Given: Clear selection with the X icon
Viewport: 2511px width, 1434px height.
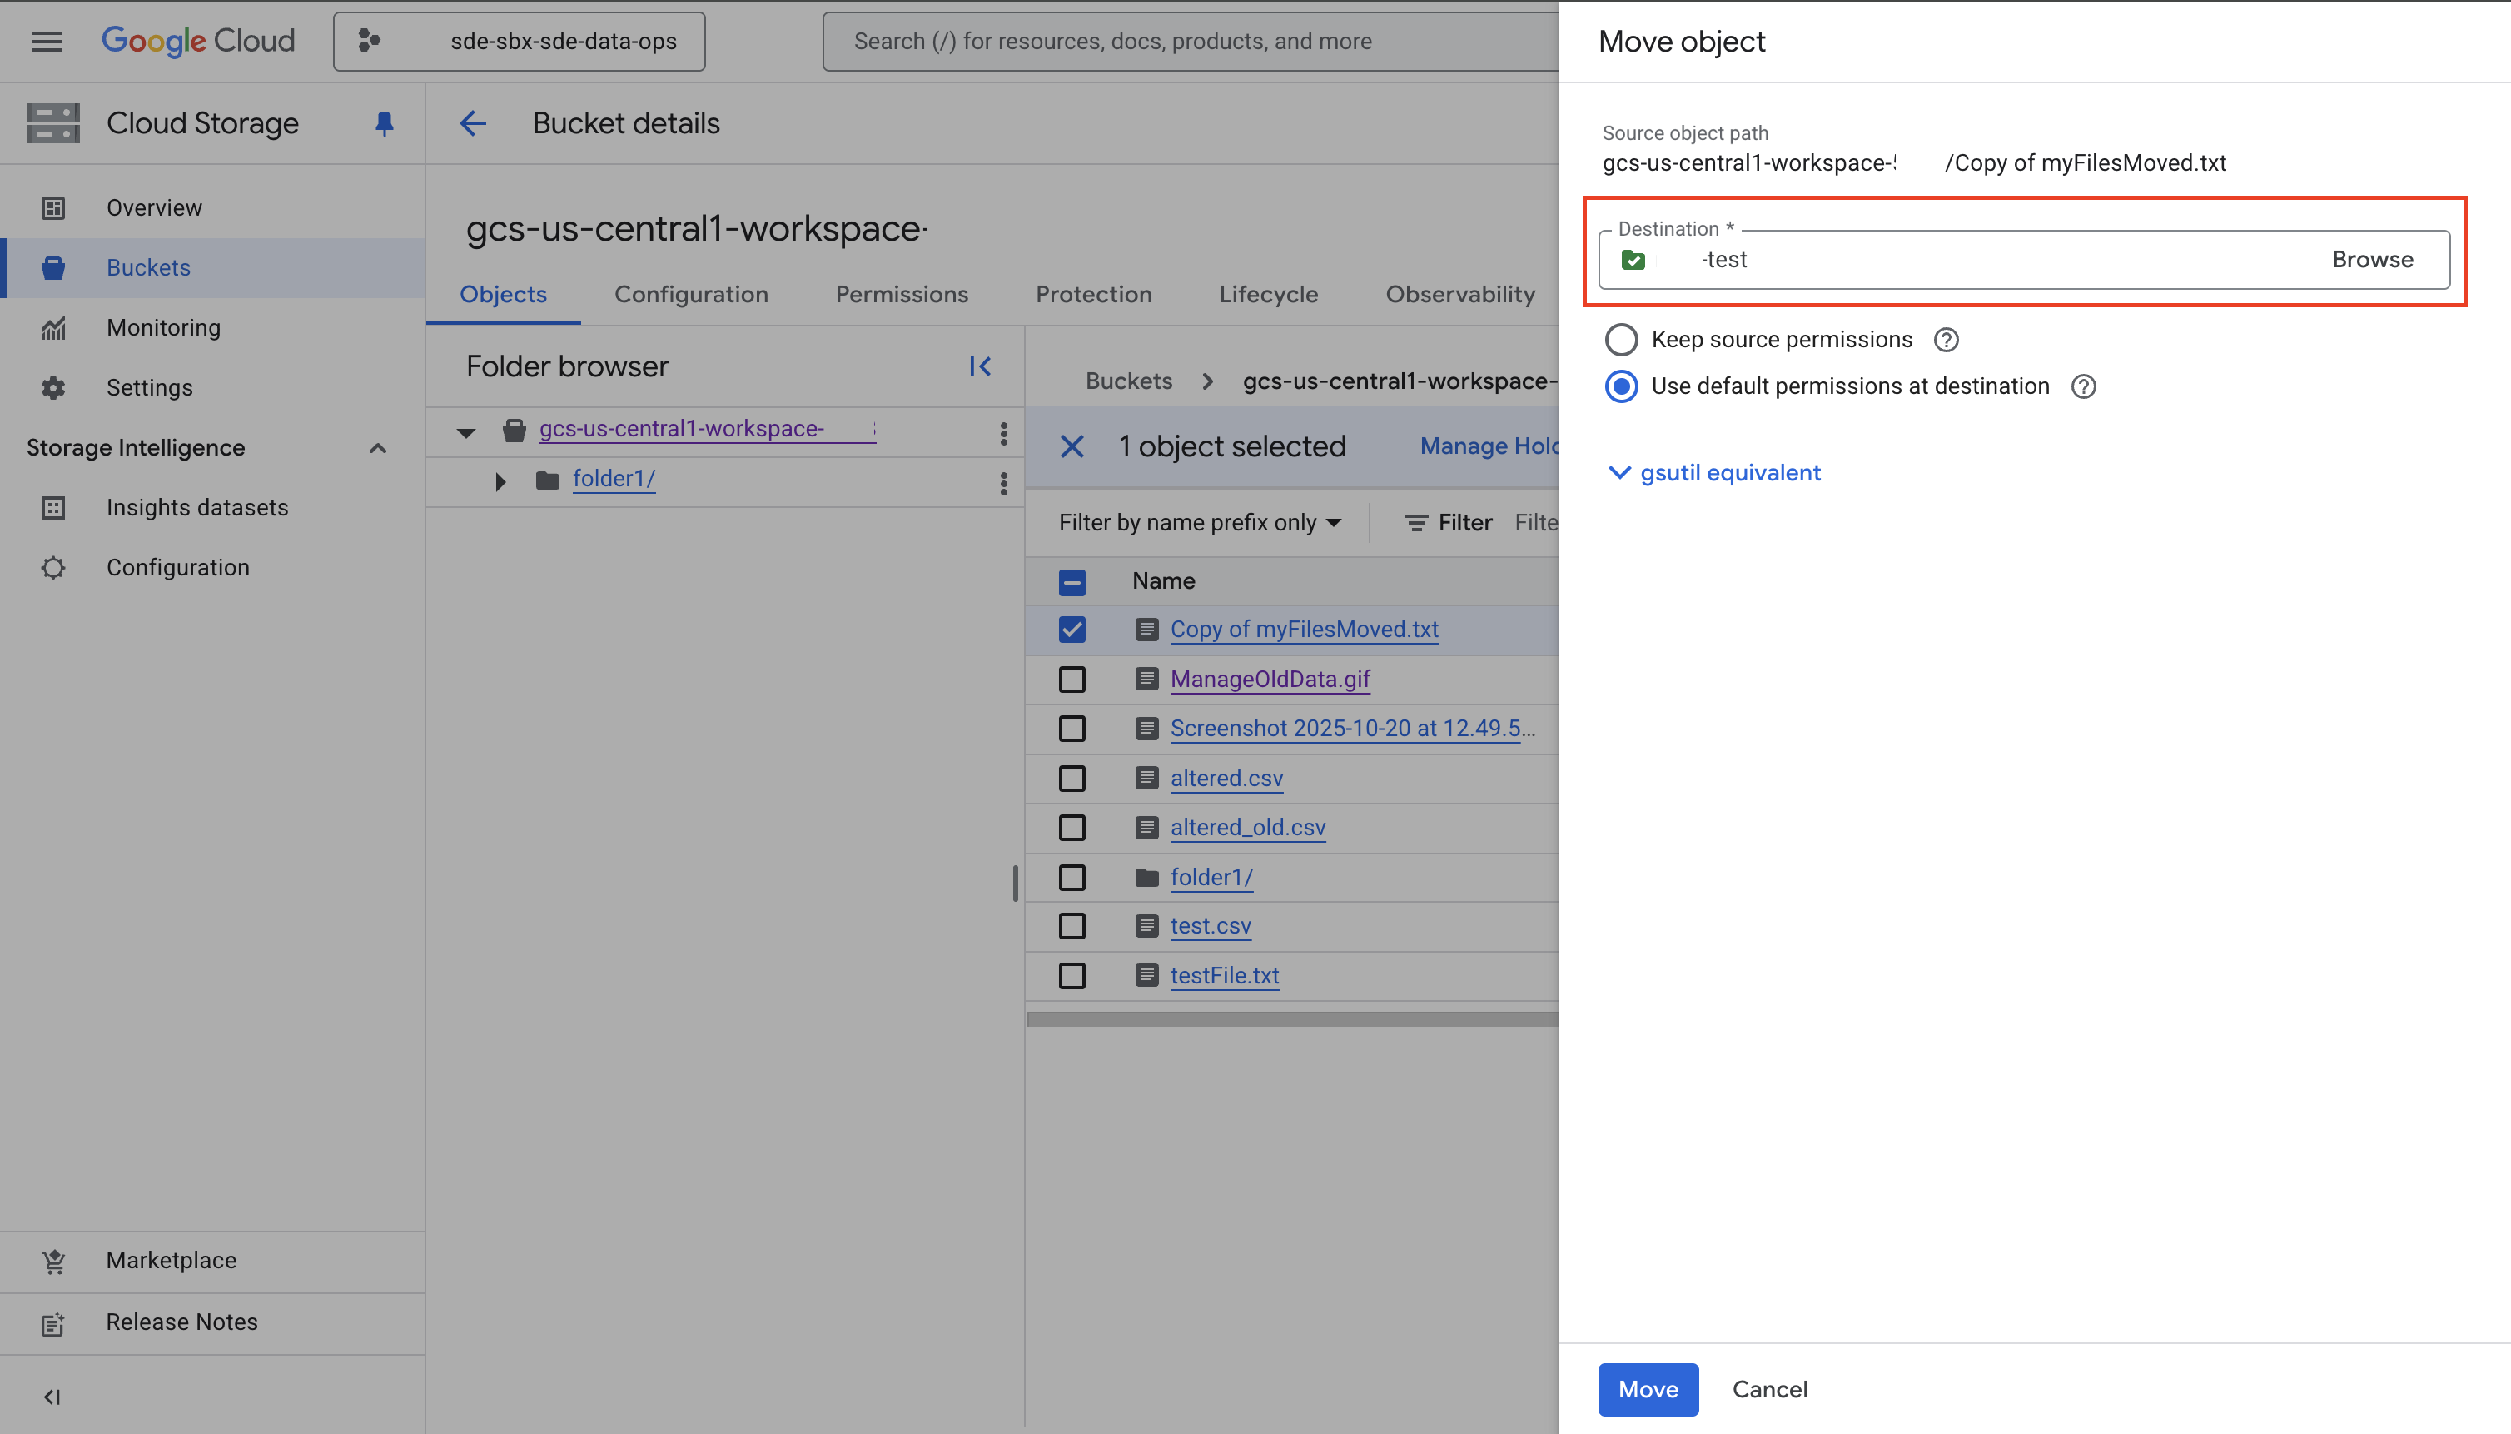Looking at the screenshot, I should pyautogui.click(x=1072, y=446).
